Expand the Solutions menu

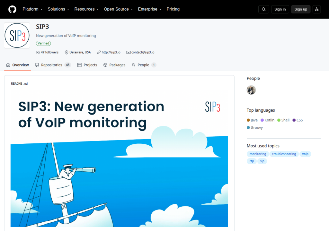point(58,9)
